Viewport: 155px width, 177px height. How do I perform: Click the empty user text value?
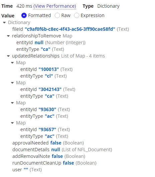[26, 169]
